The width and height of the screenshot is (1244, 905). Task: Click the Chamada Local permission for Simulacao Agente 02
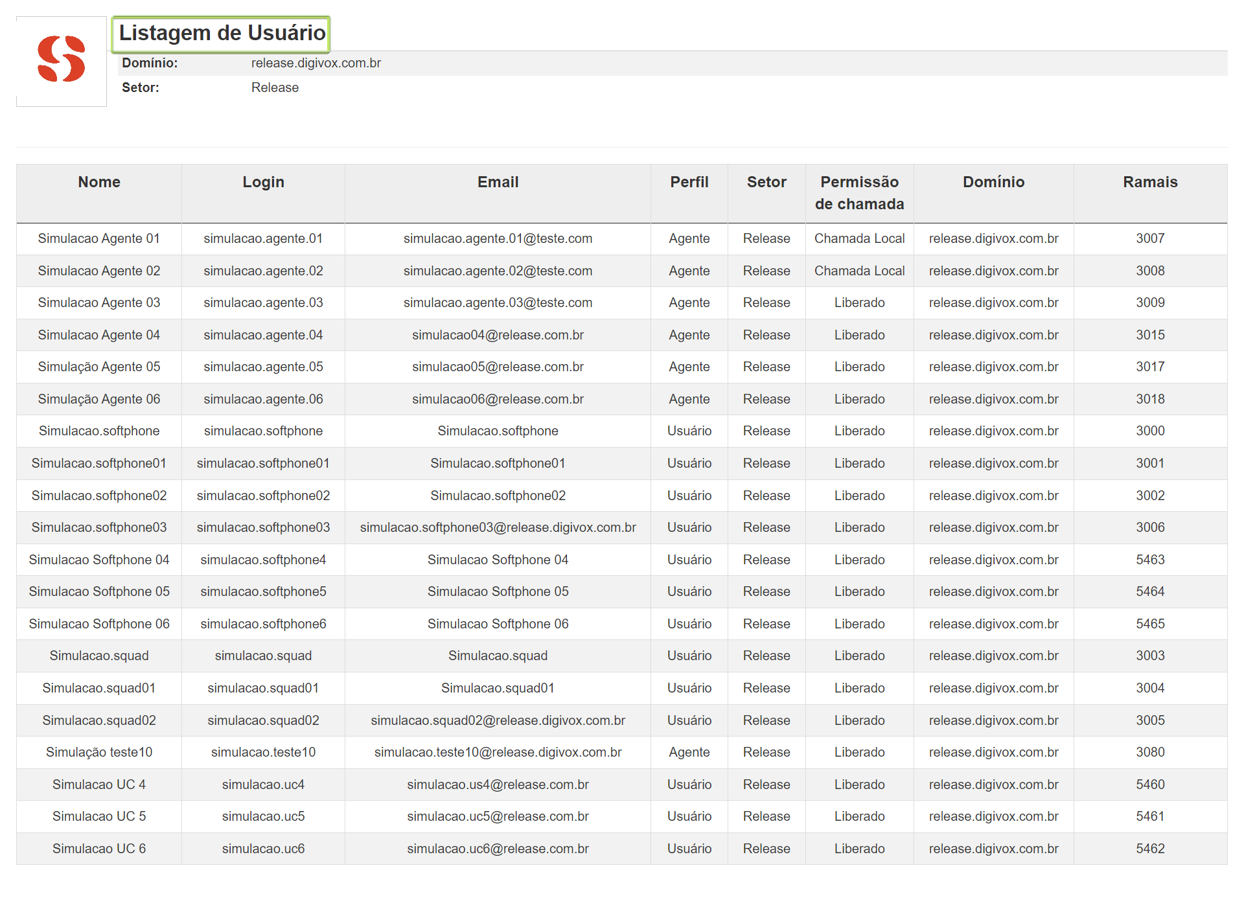[x=859, y=271]
